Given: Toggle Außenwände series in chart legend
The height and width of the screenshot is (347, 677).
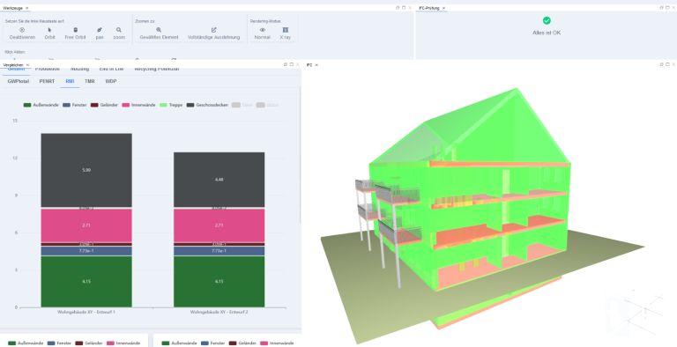Looking at the screenshot, I should 41,105.
